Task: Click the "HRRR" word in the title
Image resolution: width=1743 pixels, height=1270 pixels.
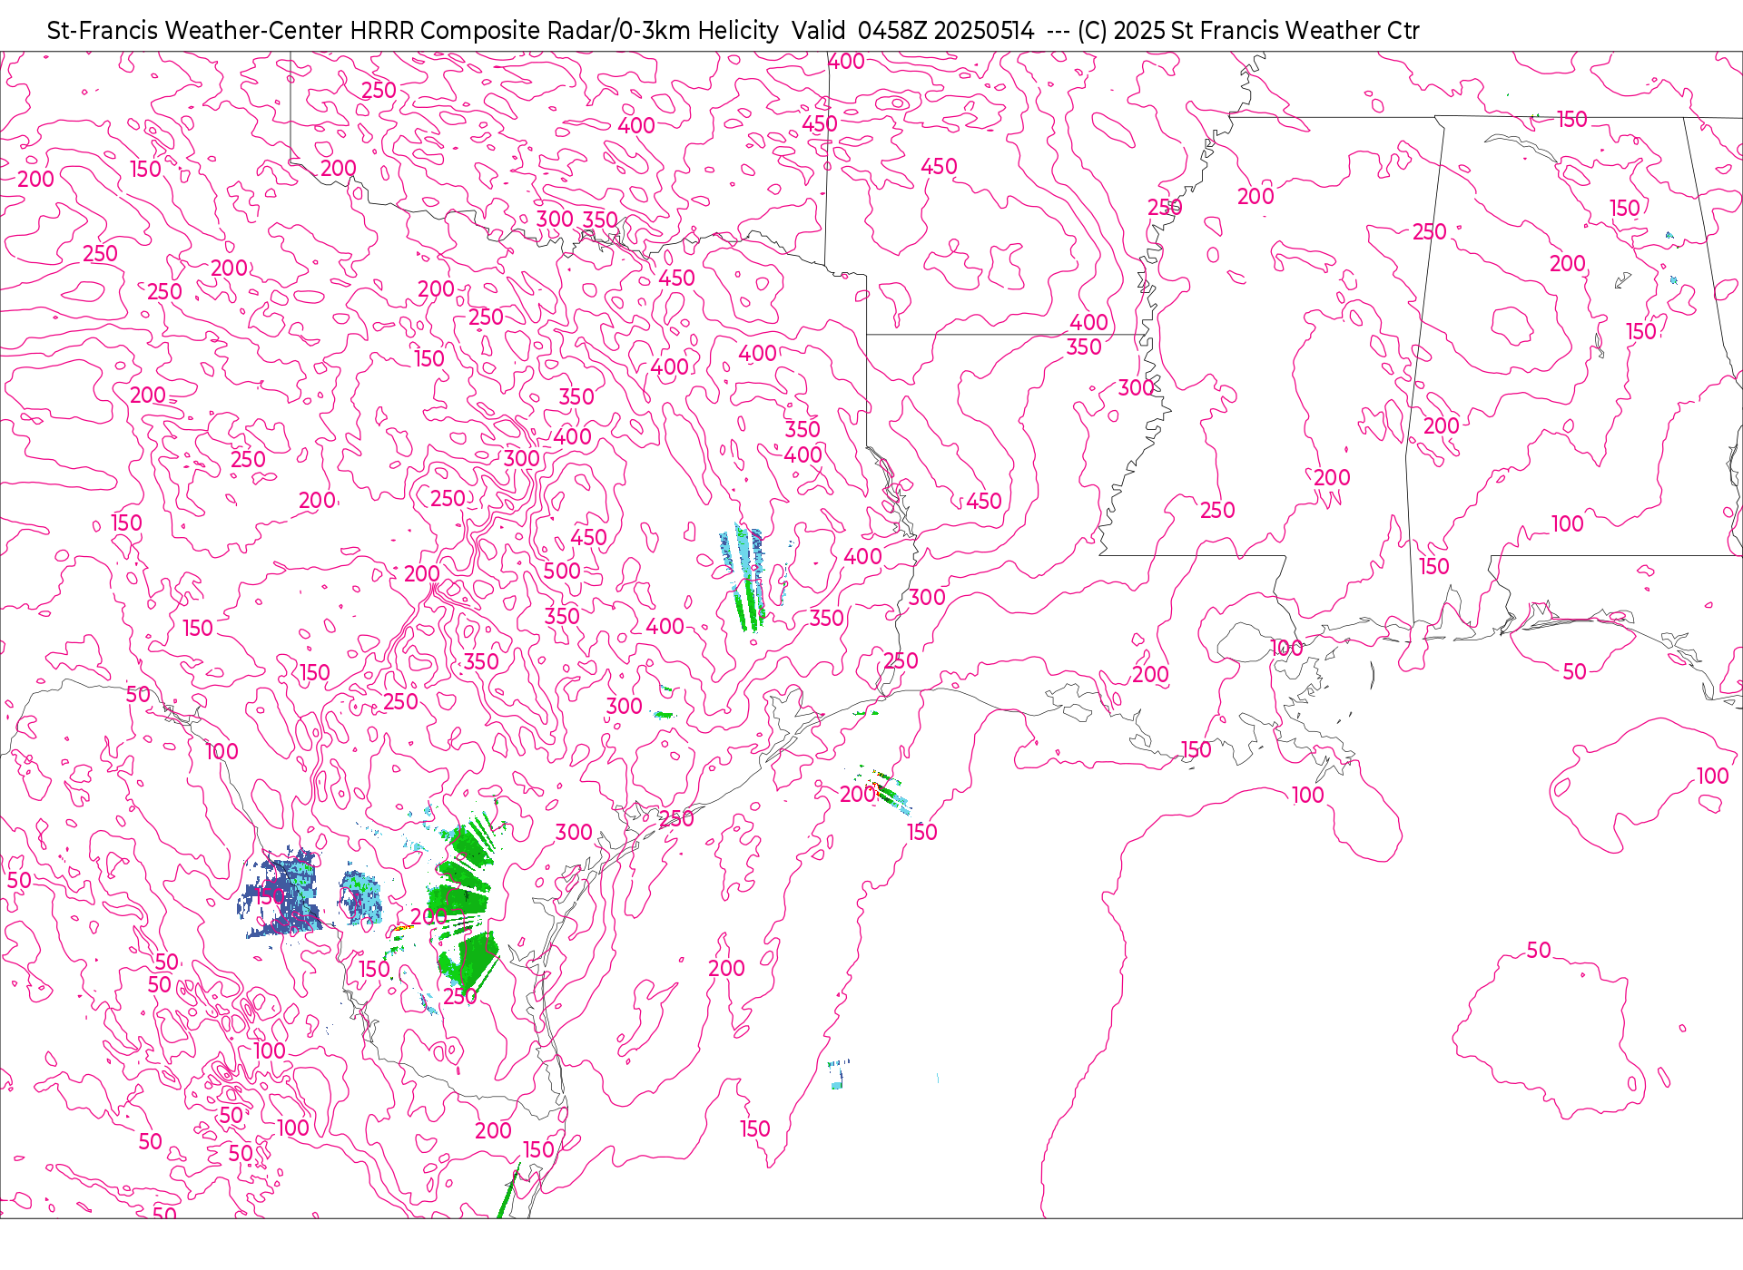Action: (381, 31)
